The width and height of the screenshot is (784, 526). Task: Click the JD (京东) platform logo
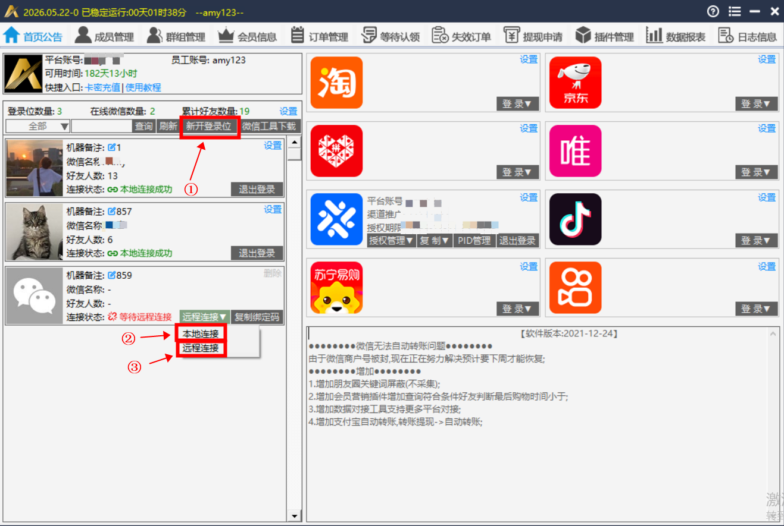pyautogui.click(x=575, y=83)
